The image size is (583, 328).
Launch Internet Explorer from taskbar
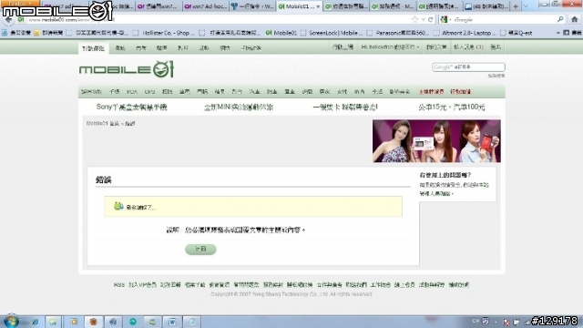[35, 322]
